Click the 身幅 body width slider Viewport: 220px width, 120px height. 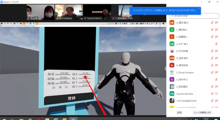[x=62, y=83]
